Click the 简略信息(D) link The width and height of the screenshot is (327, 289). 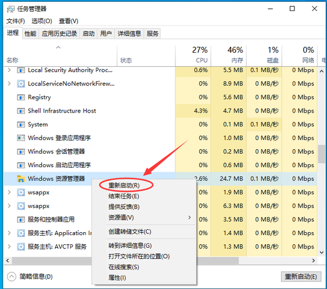(36, 277)
